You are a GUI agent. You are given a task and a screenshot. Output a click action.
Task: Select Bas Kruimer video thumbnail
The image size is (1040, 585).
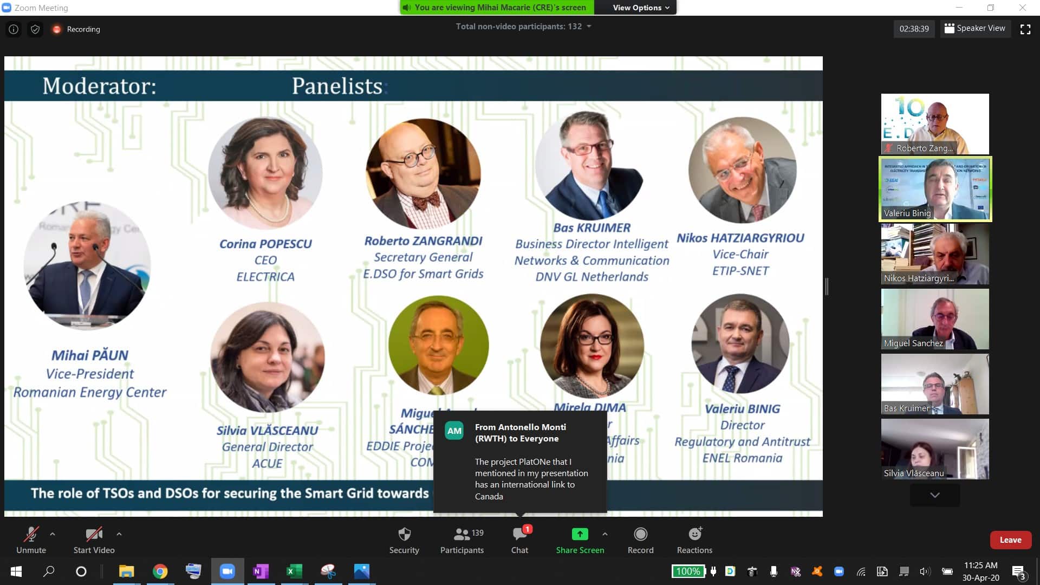click(935, 384)
